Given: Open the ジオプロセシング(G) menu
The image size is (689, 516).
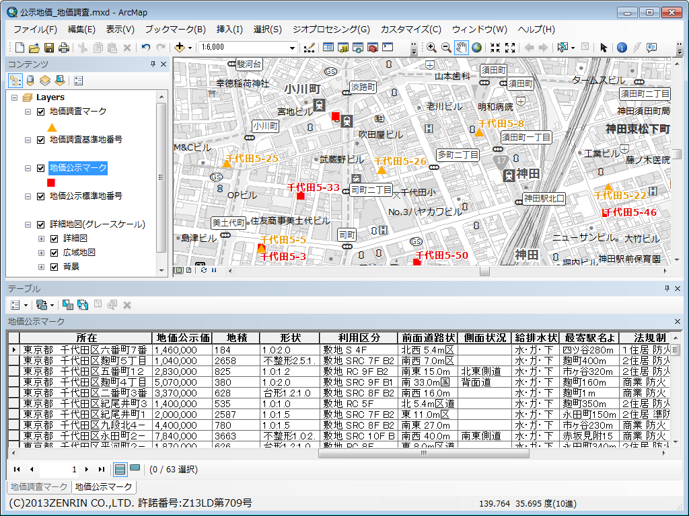Looking at the screenshot, I should pyautogui.click(x=331, y=30).
